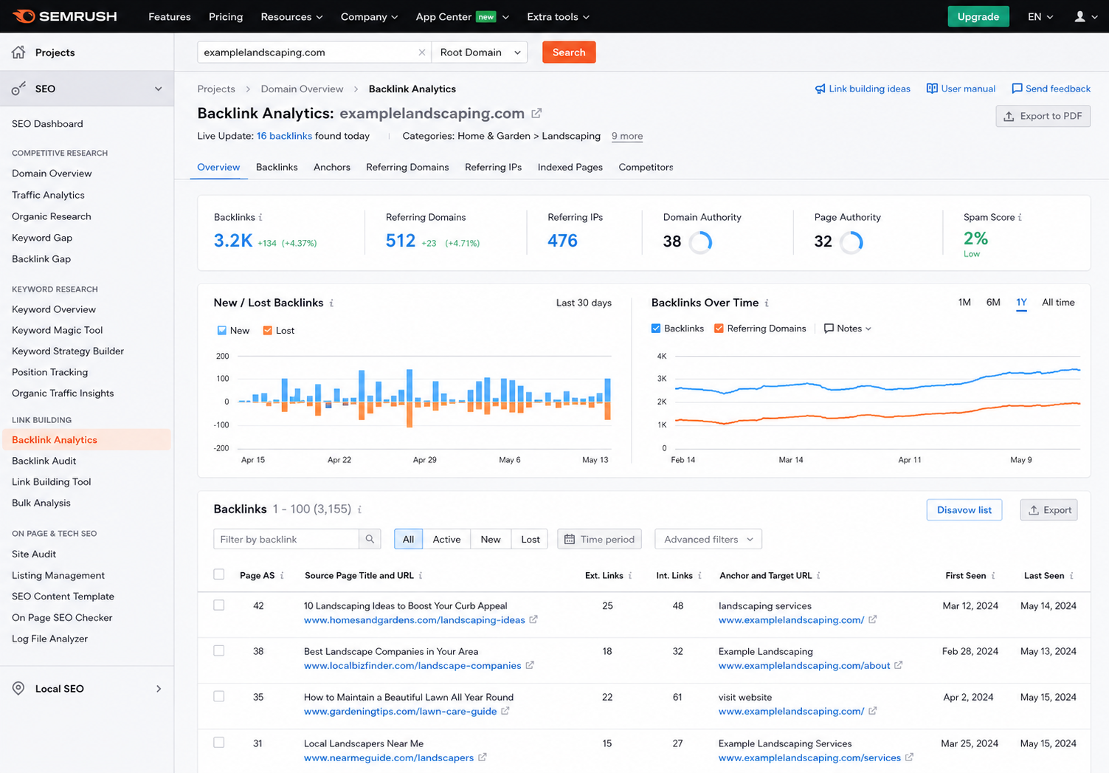Open the EN language dropdown
The image size is (1109, 773).
point(1040,16)
